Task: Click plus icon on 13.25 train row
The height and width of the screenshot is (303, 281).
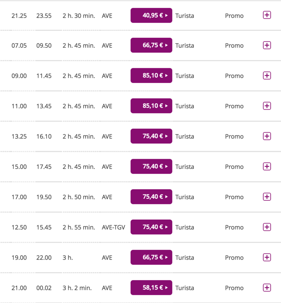Action: (x=267, y=136)
